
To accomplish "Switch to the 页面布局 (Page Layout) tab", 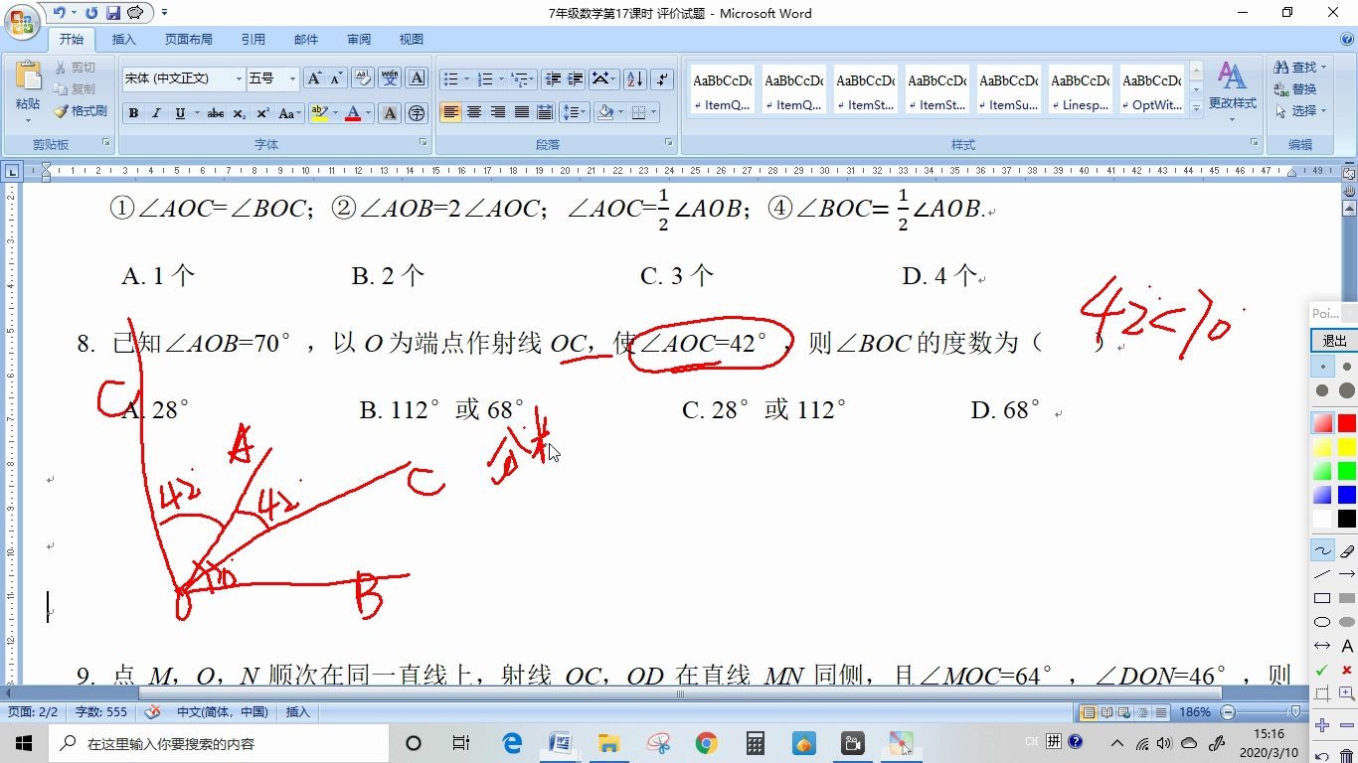I will point(189,40).
